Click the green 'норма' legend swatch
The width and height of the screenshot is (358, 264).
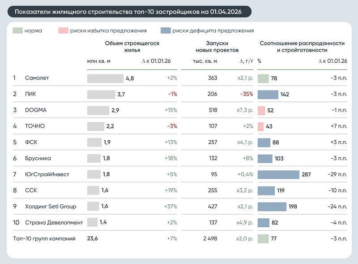tap(17, 30)
